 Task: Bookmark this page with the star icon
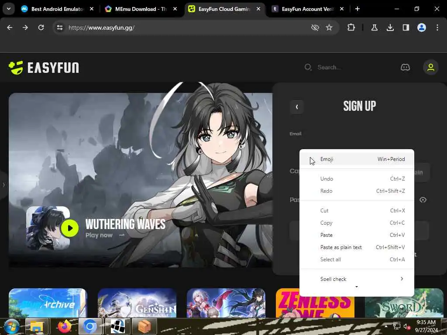(x=329, y=27)
